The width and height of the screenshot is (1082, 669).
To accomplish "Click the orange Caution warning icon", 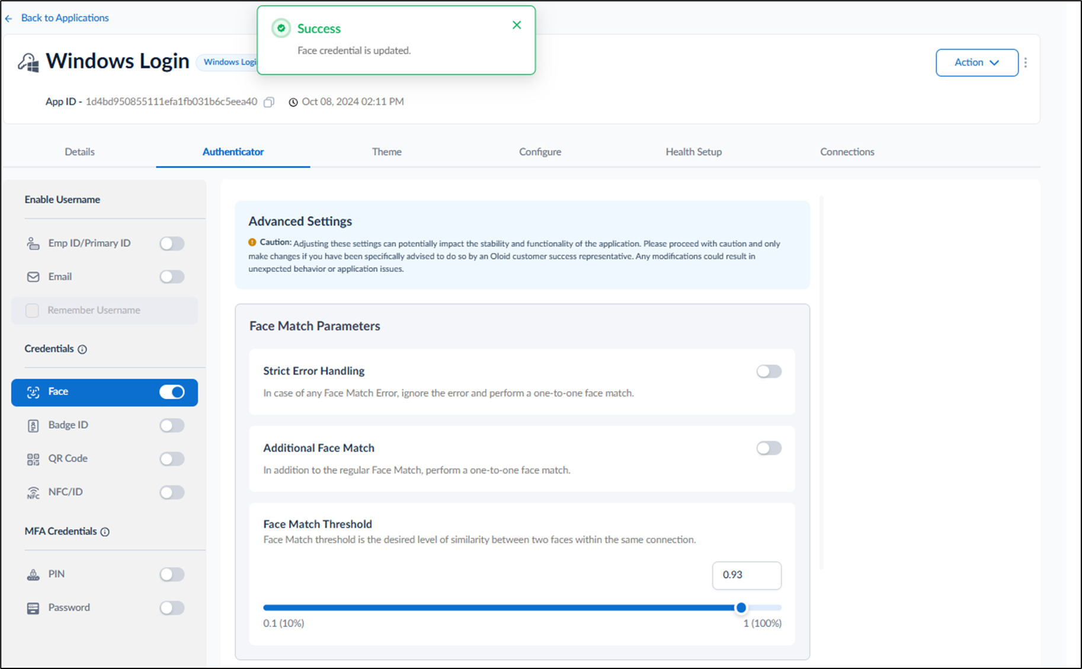I will pyautogui.click(x=252, y=242).
